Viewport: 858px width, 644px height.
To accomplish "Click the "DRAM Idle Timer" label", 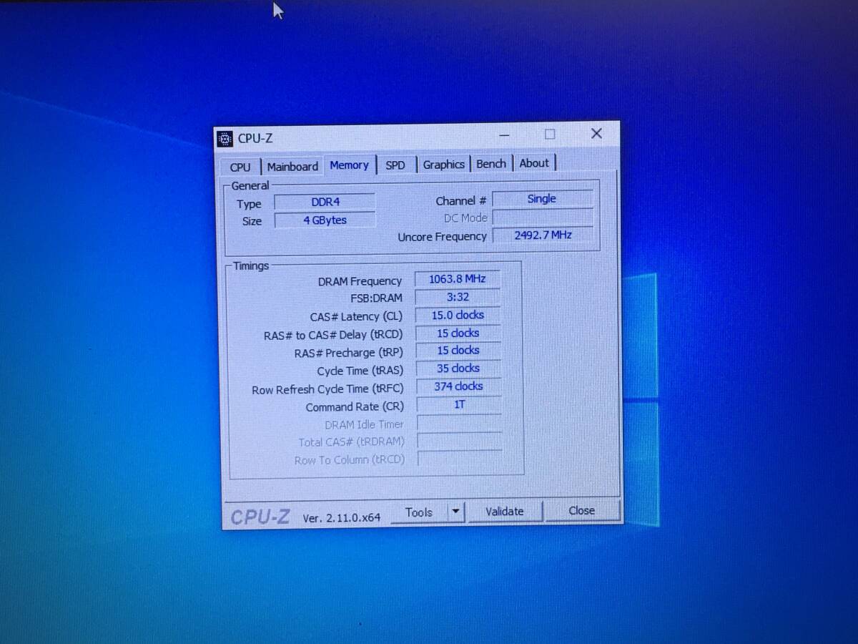I will [365, 425].
